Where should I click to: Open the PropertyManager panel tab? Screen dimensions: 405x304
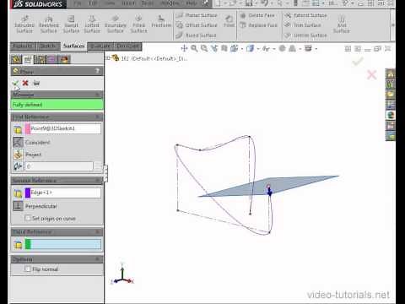click(28, 59)
